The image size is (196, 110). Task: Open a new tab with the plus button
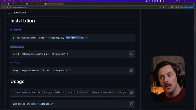click(x=63, y=4)
